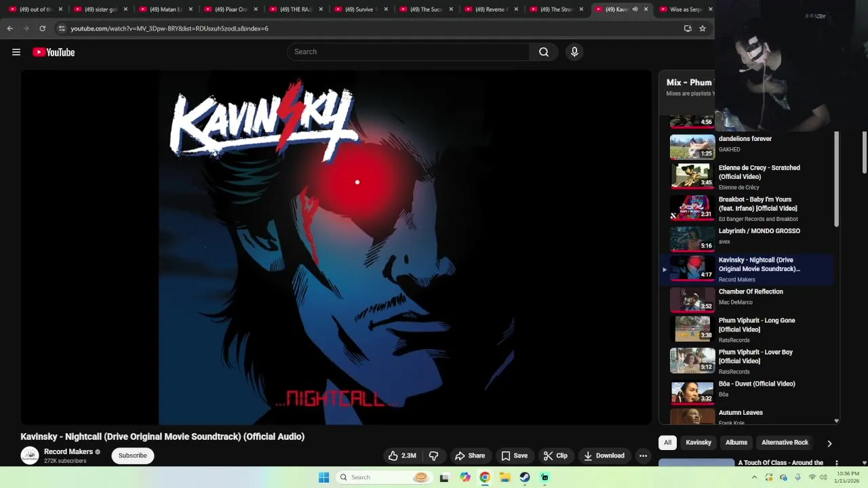Filter suggestions by Kavinsky chip
The image size is (868, 488).
[698, 443]
